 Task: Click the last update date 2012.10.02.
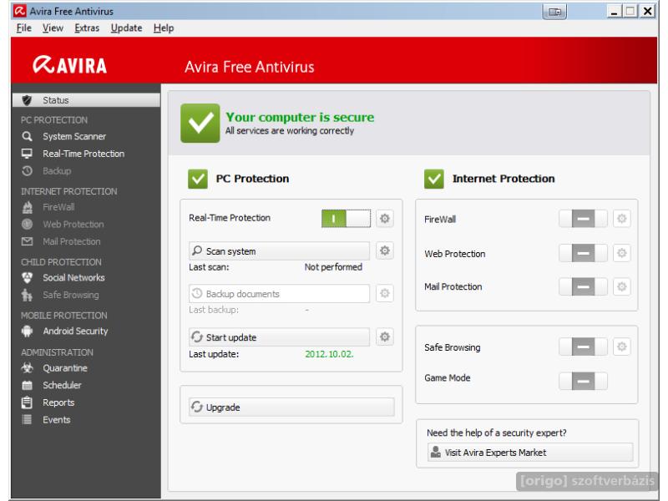[x=329, y=354]
